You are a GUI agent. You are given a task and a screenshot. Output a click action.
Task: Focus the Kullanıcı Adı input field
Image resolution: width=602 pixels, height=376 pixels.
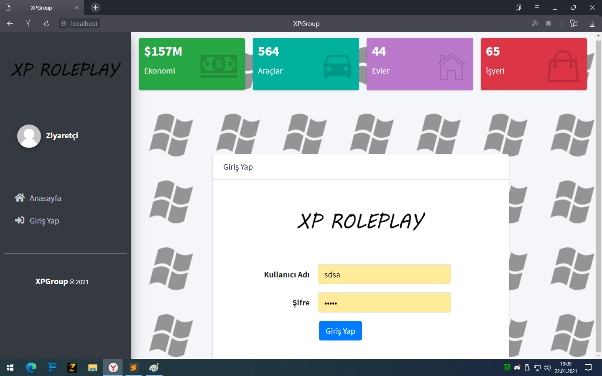pyautogui.click(x=384, y=274)
